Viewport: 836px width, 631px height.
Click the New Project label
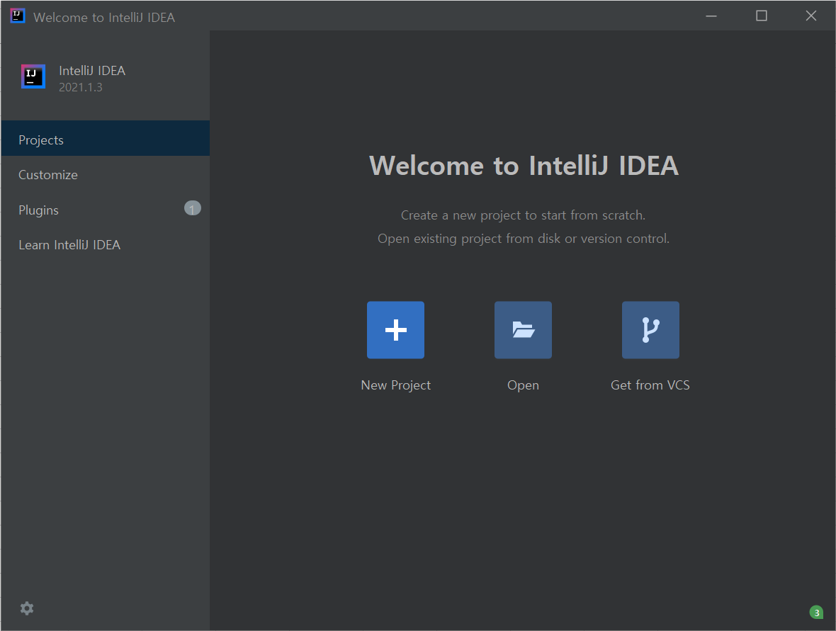tap(395, 385)
